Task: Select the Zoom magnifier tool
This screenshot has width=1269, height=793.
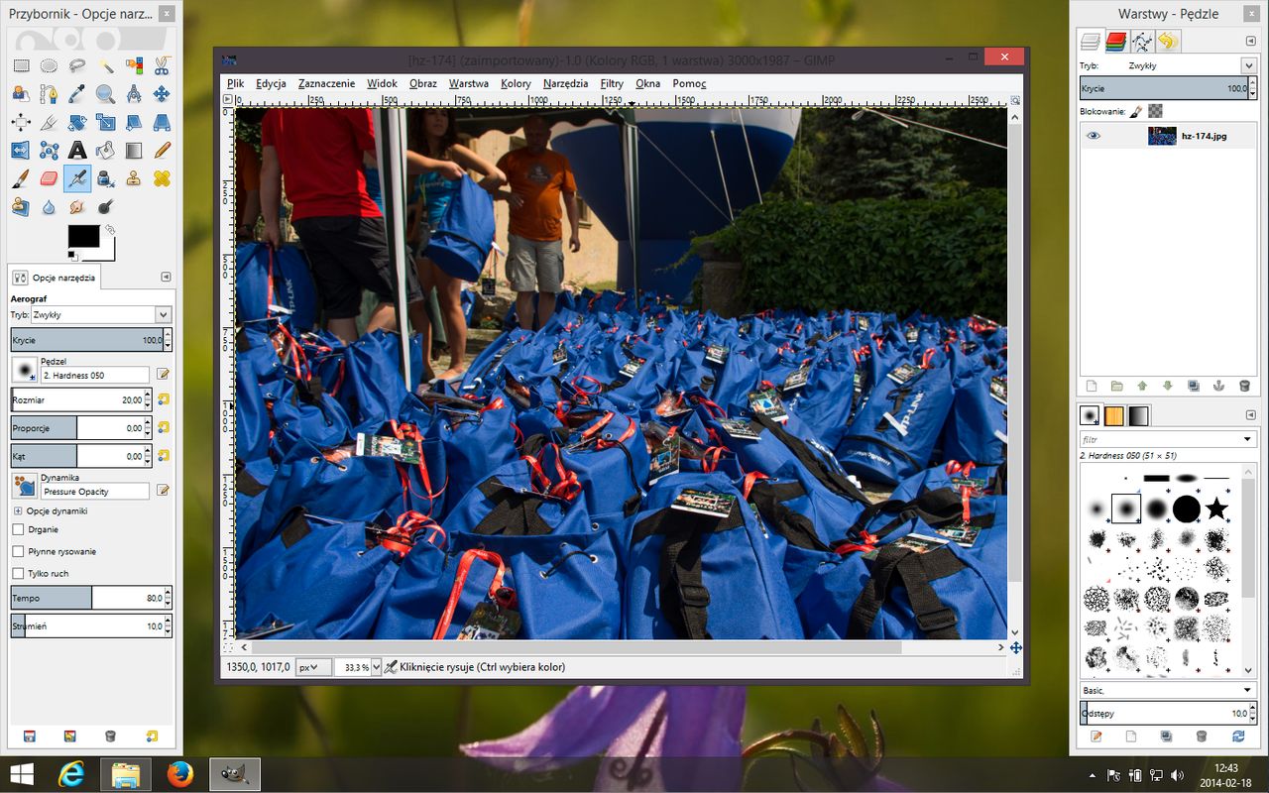Action: pos(105,94)
